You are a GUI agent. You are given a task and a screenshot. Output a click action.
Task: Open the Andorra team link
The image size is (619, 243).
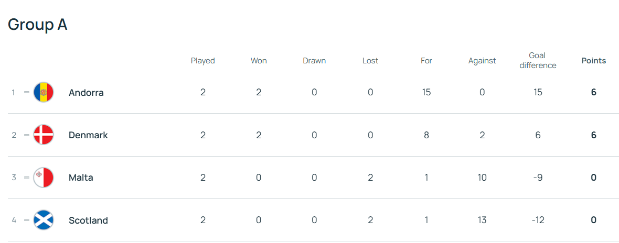86,93
